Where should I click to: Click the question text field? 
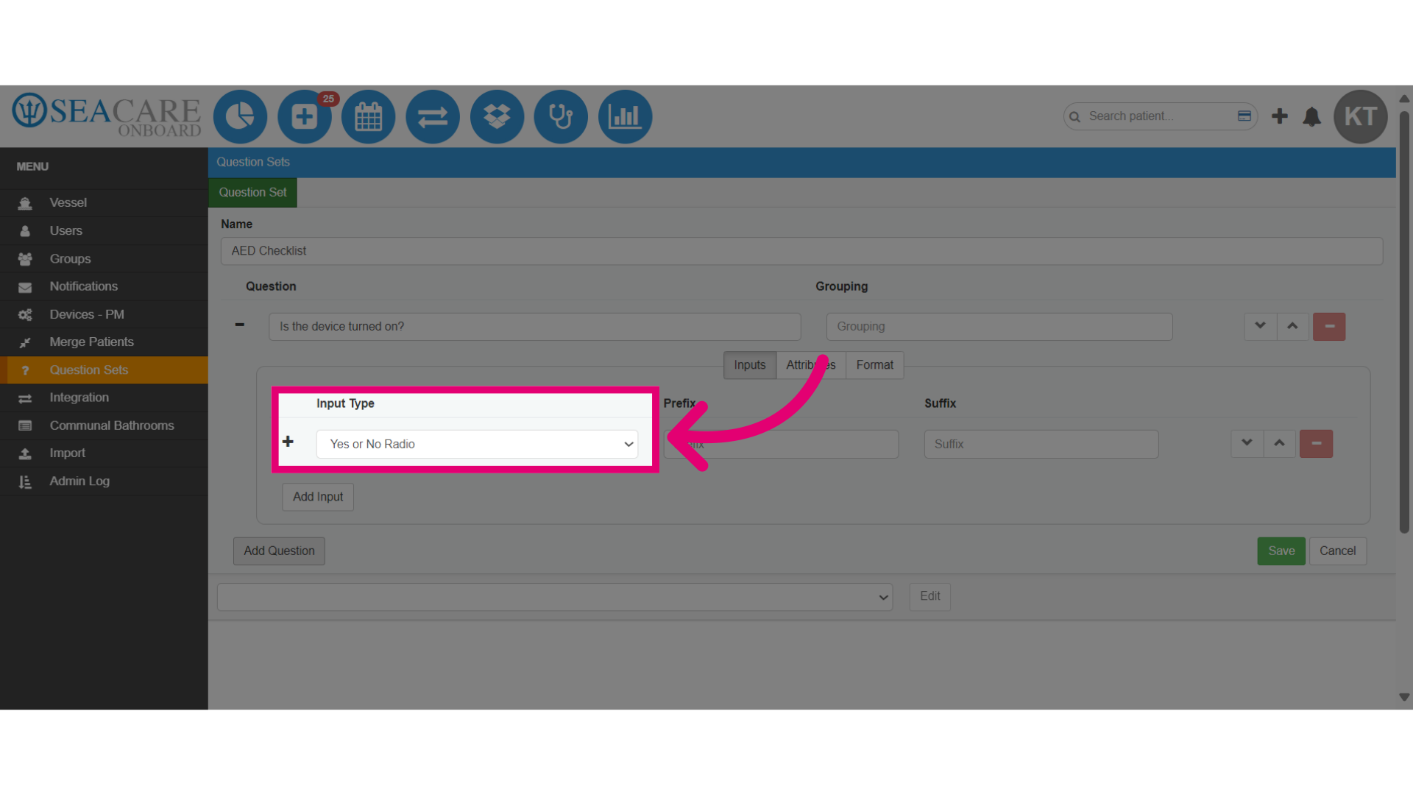tap(535, 327)
